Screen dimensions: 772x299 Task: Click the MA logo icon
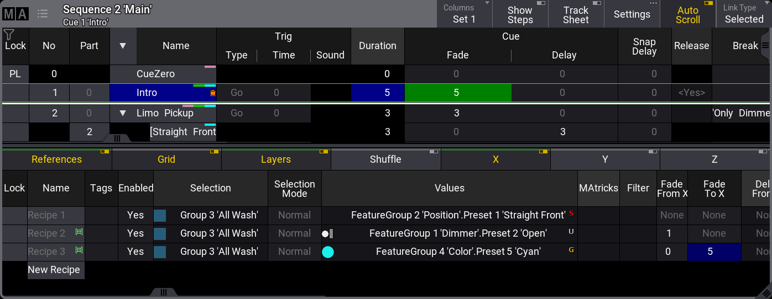tap(15, 14)
